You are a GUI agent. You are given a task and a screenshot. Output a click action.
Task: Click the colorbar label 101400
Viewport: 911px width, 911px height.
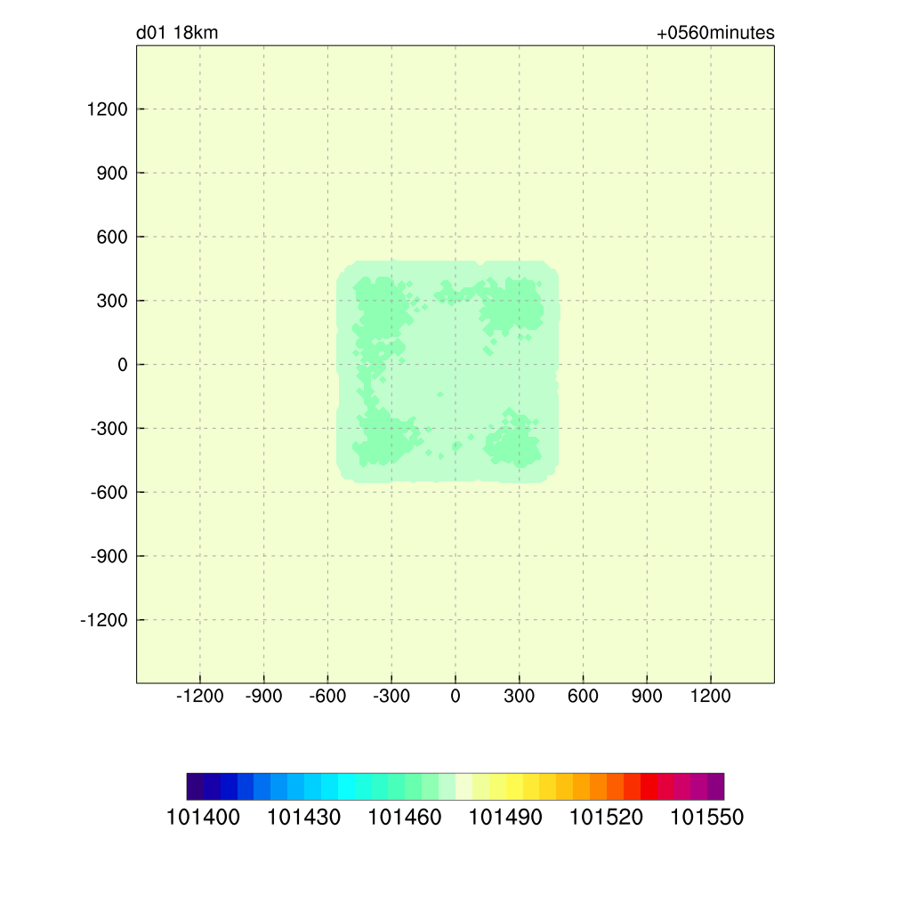point(204,818)
